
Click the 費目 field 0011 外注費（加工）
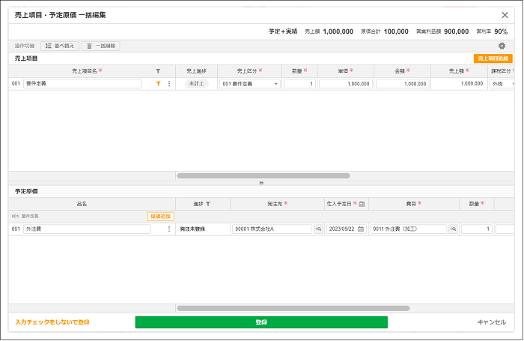409,229
